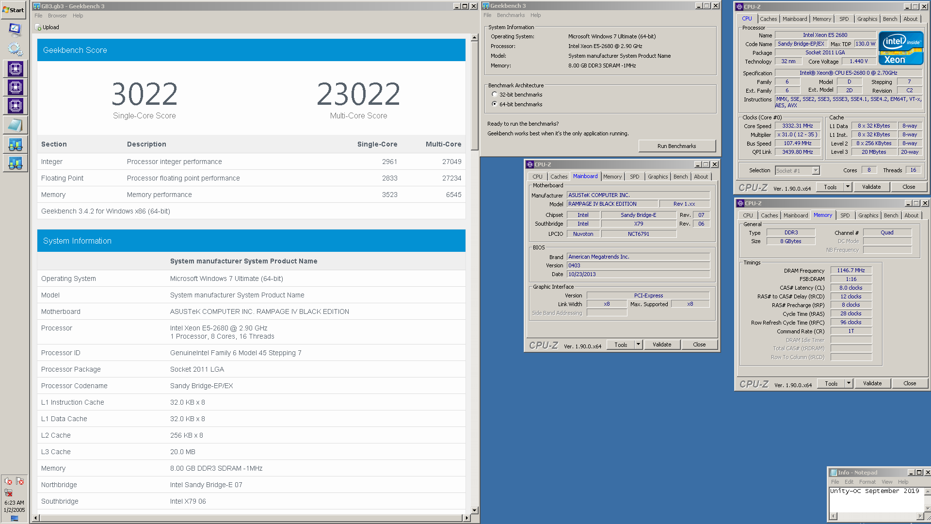Click Close button in CPU-Z Memory window
Image resolution: width=931 pixels, height=524 pixels.
pos(910,383)
